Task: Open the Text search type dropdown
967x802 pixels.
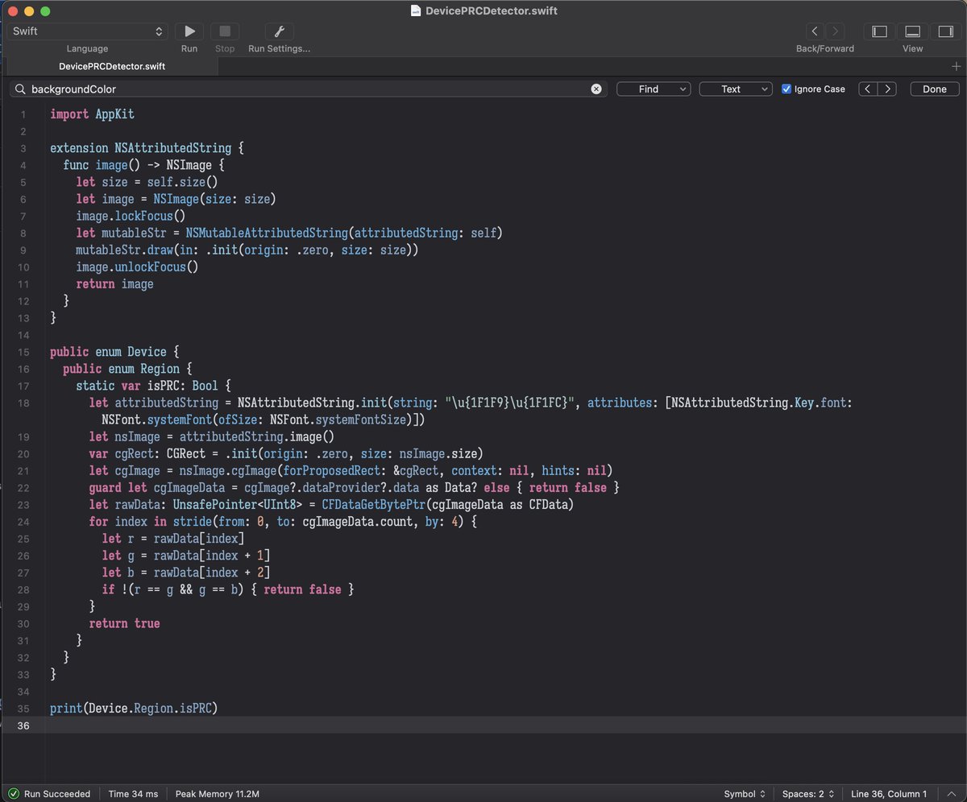Action: (736, 89)
